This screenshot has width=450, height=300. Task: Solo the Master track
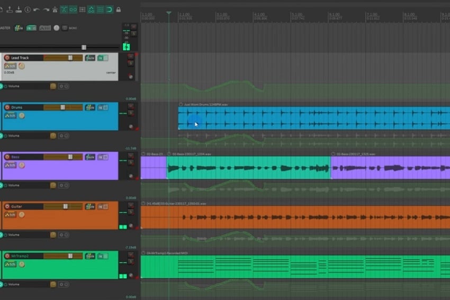134,33
